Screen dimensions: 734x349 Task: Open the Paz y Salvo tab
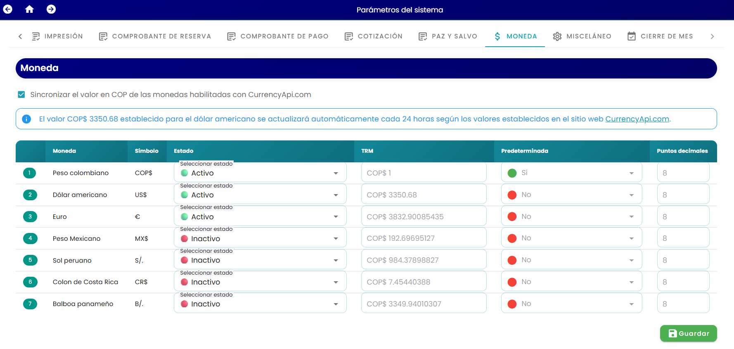[448, 36]
